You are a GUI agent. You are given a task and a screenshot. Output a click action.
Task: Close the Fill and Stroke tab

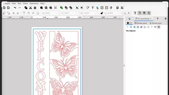point(151,19)
